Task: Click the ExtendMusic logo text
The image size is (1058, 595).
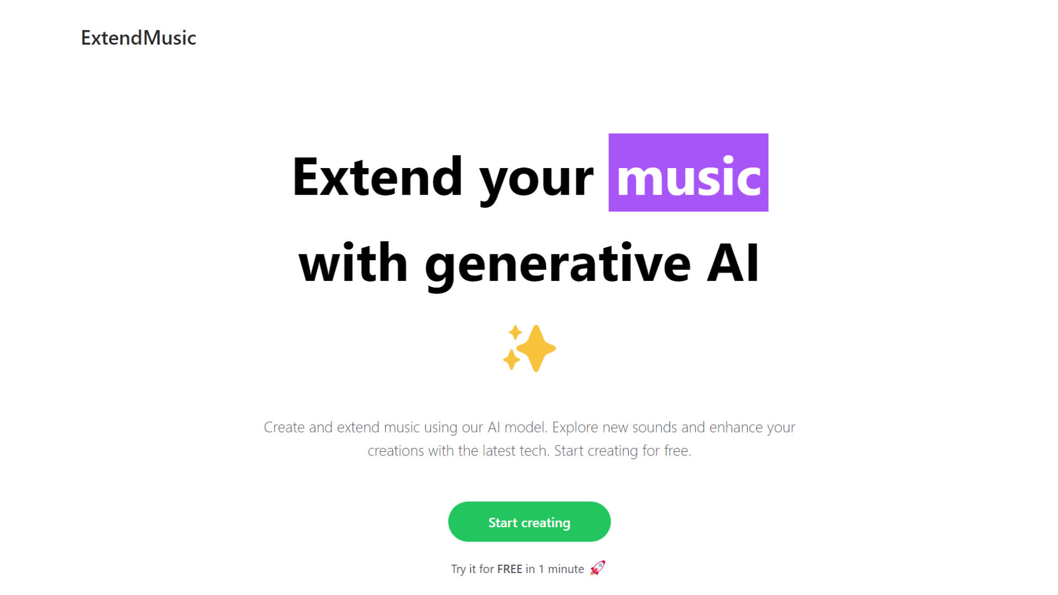Action: 139,36
